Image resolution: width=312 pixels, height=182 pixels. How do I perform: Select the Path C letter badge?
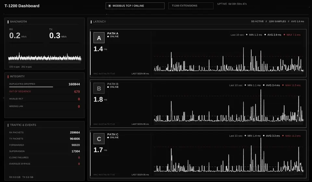99,139
